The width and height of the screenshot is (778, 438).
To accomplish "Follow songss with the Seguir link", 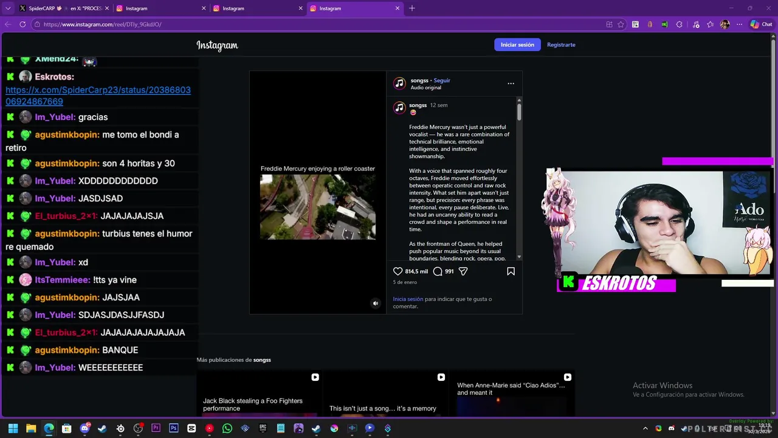I will click(442, 80).
